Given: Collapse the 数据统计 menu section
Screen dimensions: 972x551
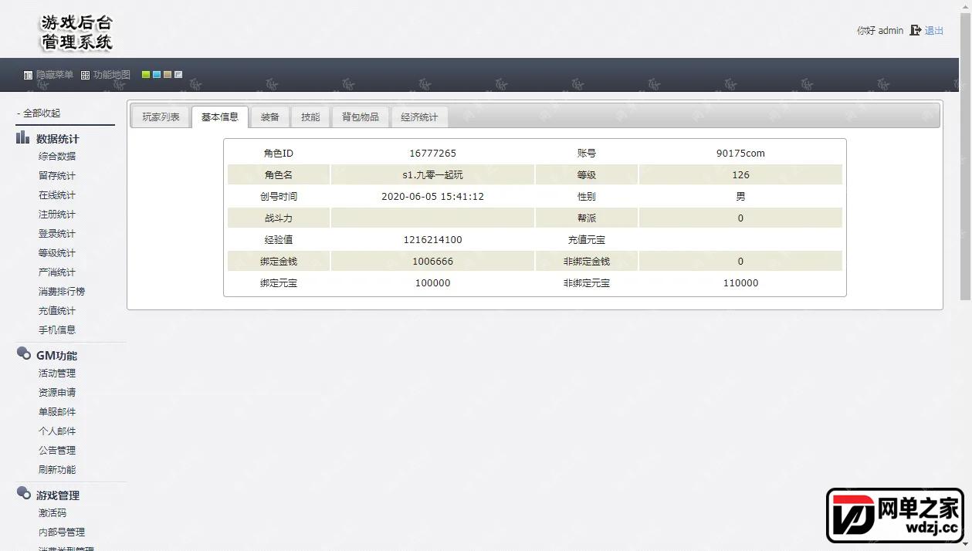Looking at the screenshot, I should (x=57, y=139).
